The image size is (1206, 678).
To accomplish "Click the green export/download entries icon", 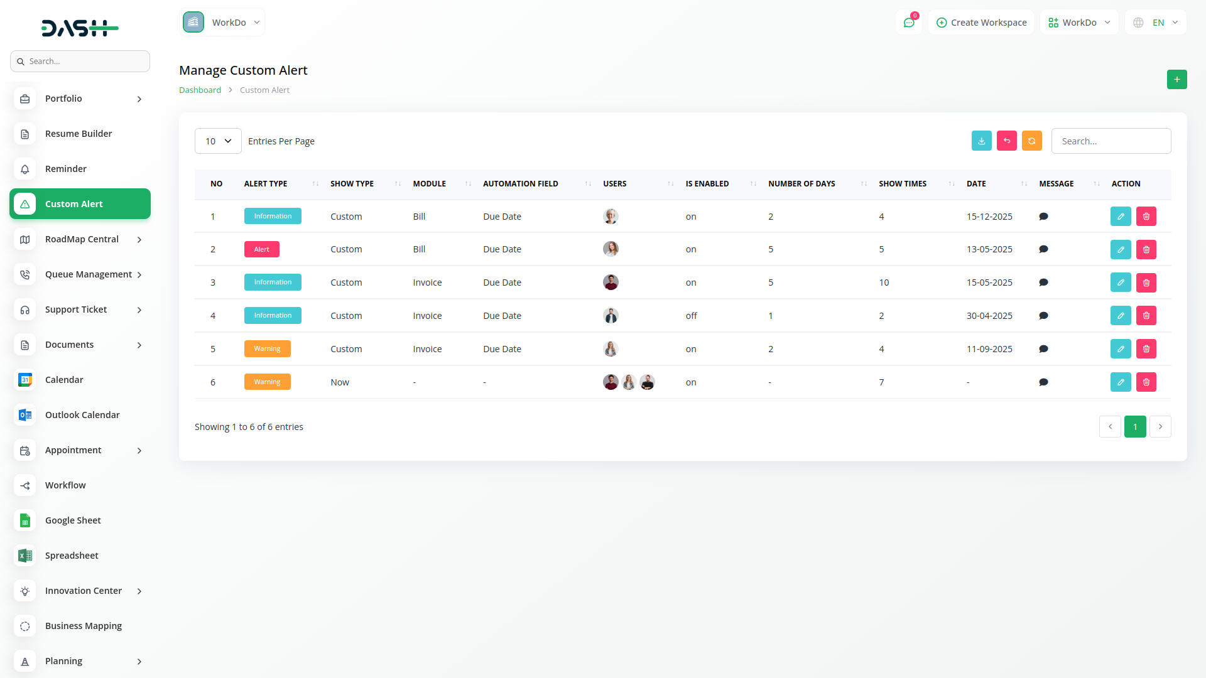I will click(x=982, y=141).
